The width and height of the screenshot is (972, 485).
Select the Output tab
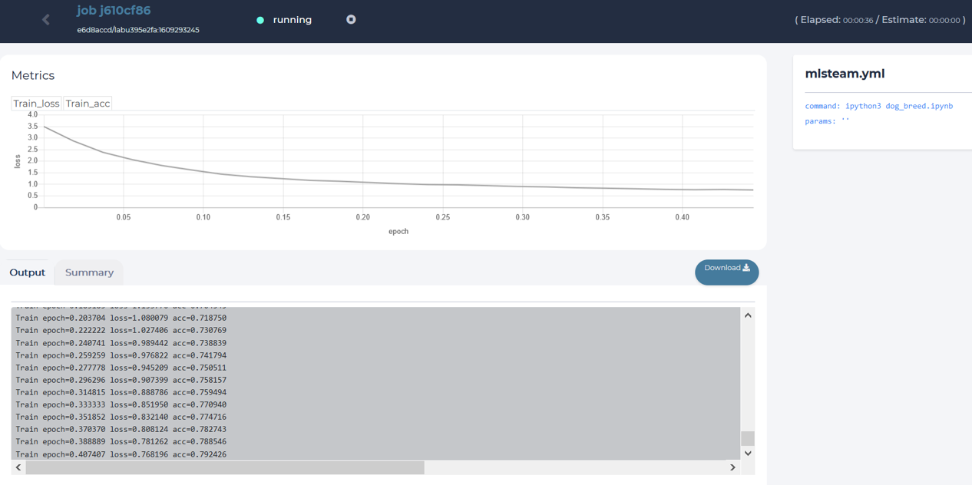point(27,272)
